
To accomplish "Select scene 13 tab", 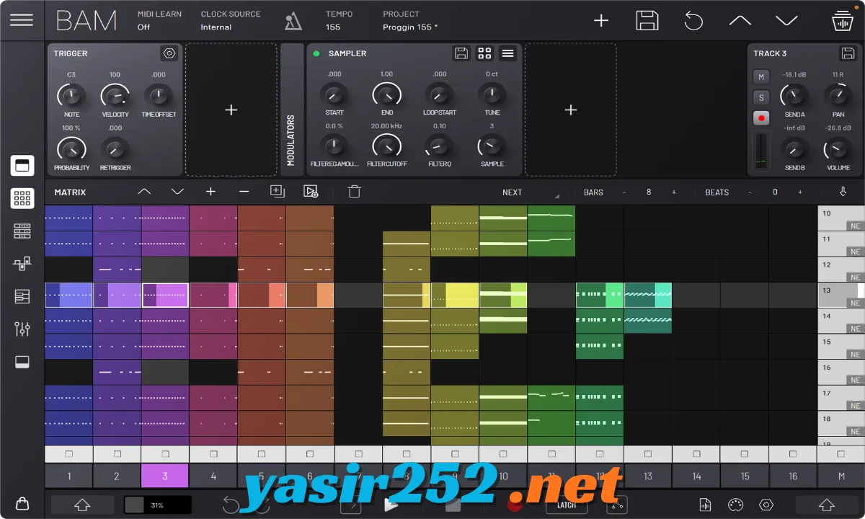I will tap(648, 476).
